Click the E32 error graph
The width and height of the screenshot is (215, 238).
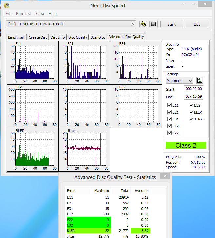coord(136,106)
